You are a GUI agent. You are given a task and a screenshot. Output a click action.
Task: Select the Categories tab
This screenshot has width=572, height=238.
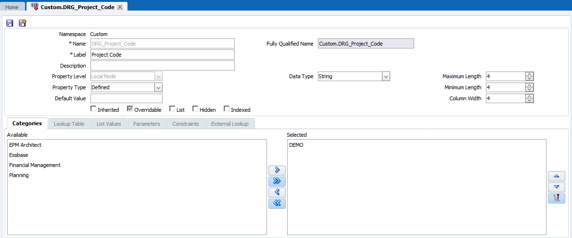[x=27, y=124]
